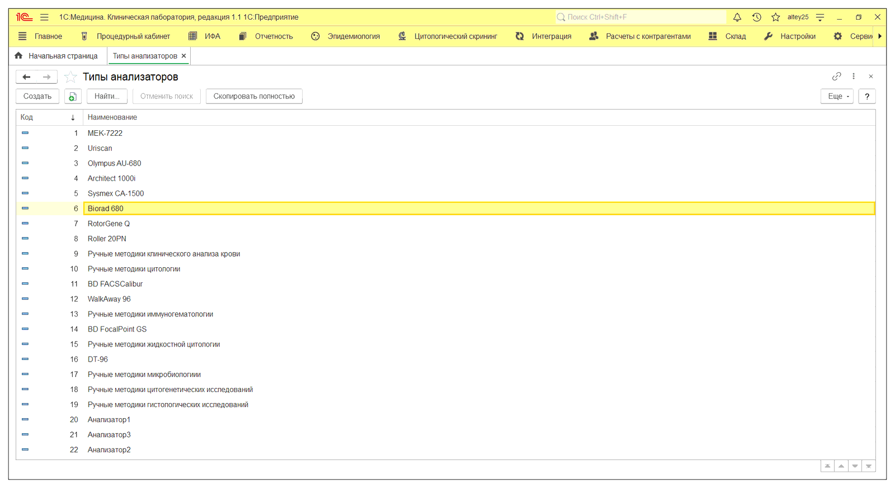Select the Sysmex CA-1500 row
The image size is (895, 488).
pyautogui.click(x=446, y=193)
